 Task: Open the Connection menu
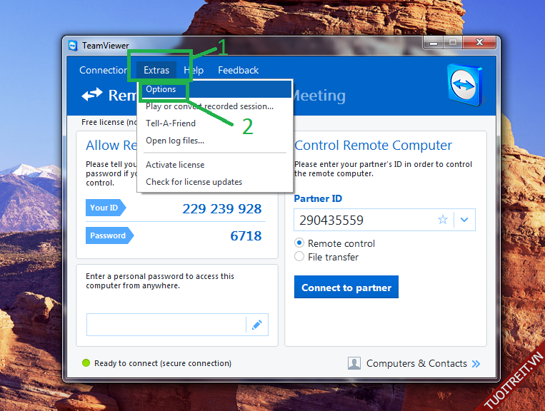[x=104, y=70]
